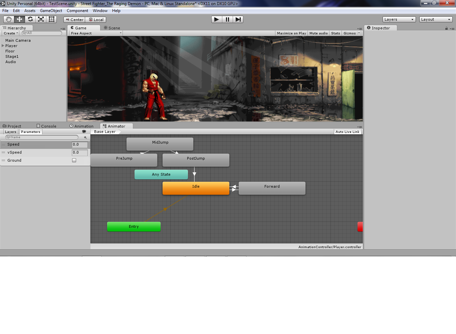
Task: Open the Help menu
Action: pyautogui.click(x=116, y=11)
